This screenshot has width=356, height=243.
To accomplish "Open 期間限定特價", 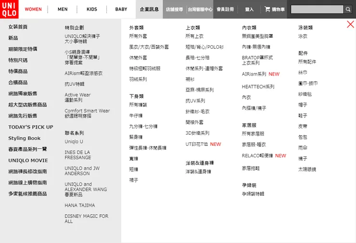I will click(23, 49).
